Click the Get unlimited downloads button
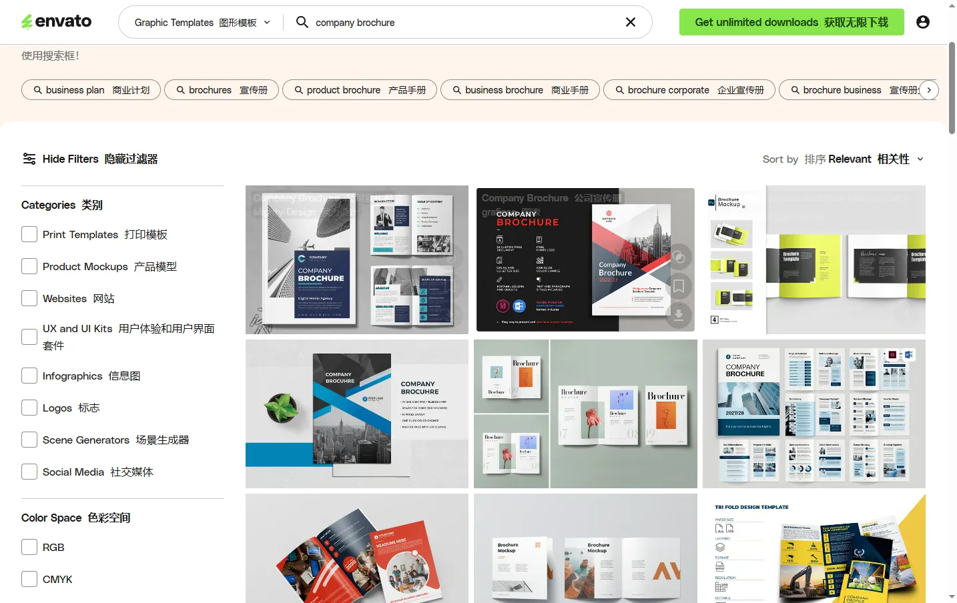Viewport: 957px width, 603px height. [791, 21]
